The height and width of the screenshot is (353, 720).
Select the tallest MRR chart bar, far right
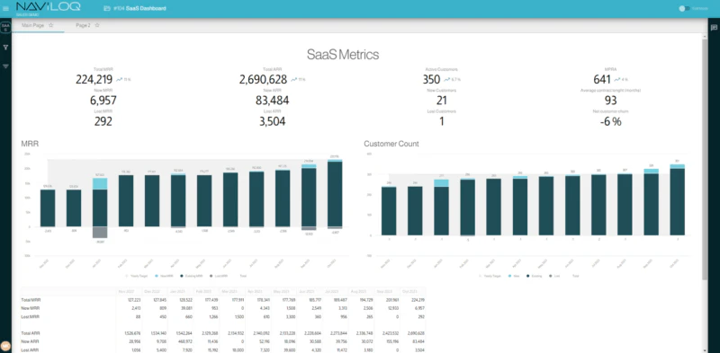[335, 193]
